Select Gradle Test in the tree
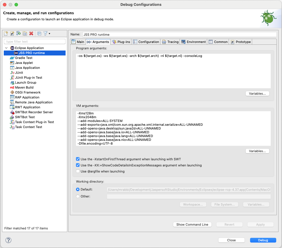 click(24, 58)
